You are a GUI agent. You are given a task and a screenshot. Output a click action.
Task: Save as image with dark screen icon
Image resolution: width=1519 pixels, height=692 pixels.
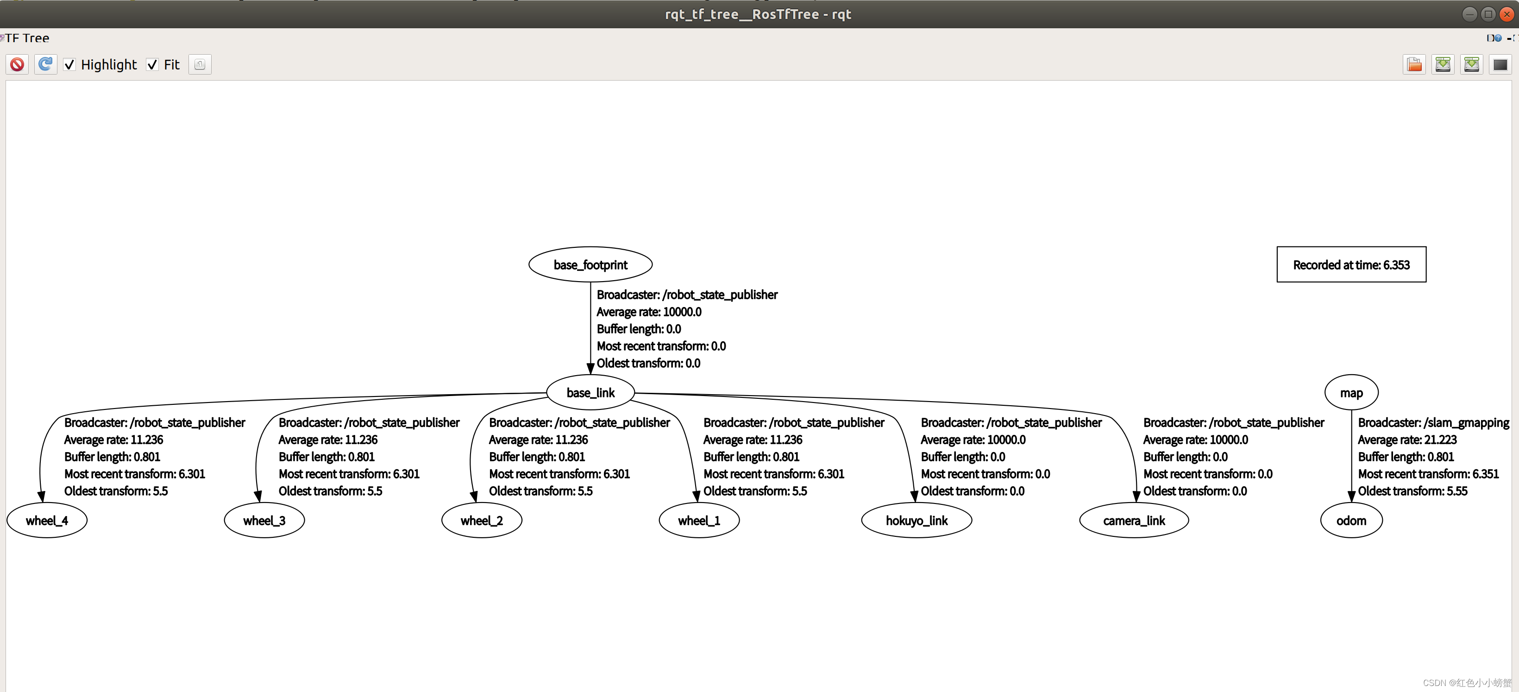1500,64
